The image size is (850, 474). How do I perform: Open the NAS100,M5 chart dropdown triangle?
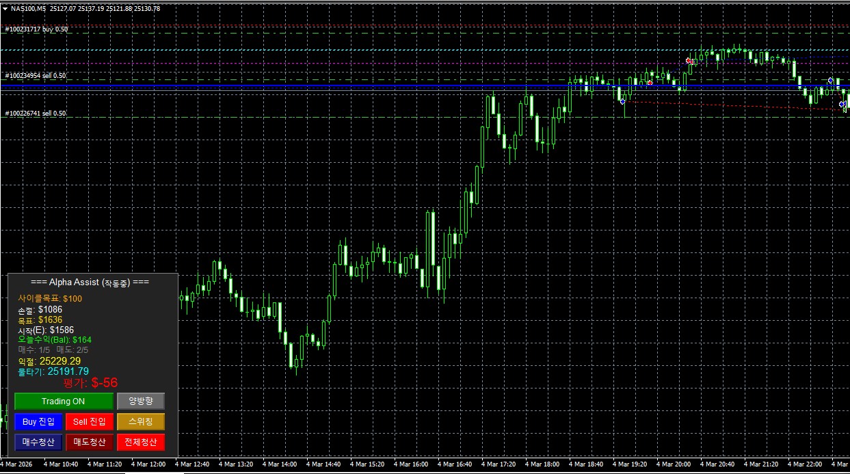(x=5, y=9)
